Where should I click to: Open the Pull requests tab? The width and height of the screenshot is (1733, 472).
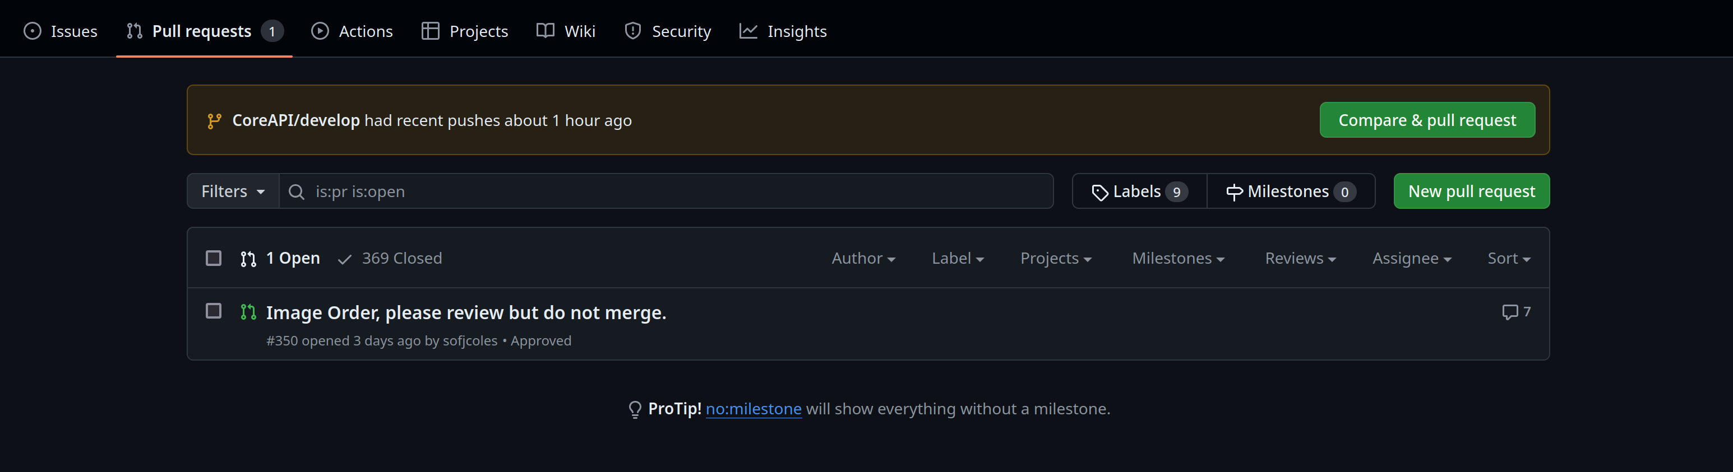pos(205,31)
